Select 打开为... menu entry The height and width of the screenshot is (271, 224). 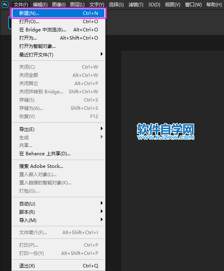(x=58, y=38)
